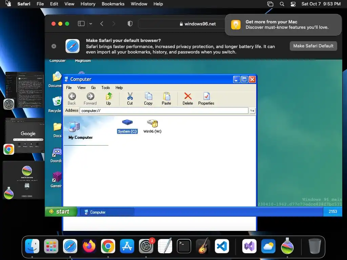
Task: Open the File menu in Computer window
Action: click(x=69, y=88)
